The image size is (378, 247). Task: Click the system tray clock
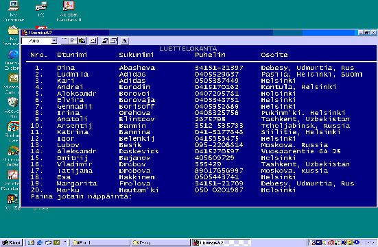370,242
